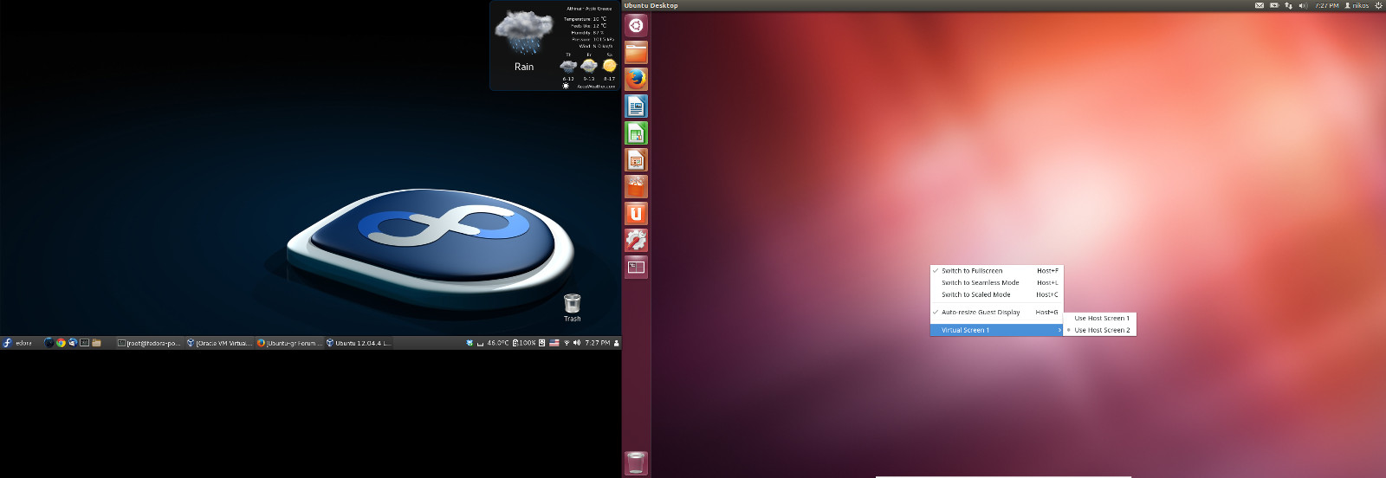
Task: Choose Use Host Screen 1 option
Action: pos(1101,318)
